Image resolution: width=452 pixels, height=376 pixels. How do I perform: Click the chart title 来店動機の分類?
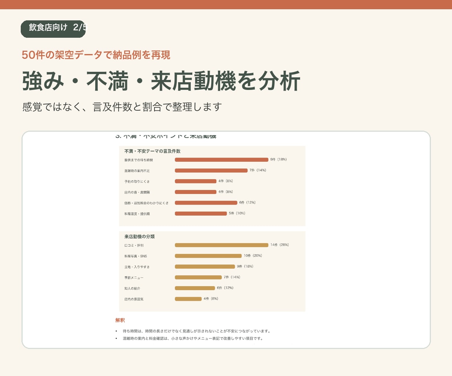pos(140,236)
